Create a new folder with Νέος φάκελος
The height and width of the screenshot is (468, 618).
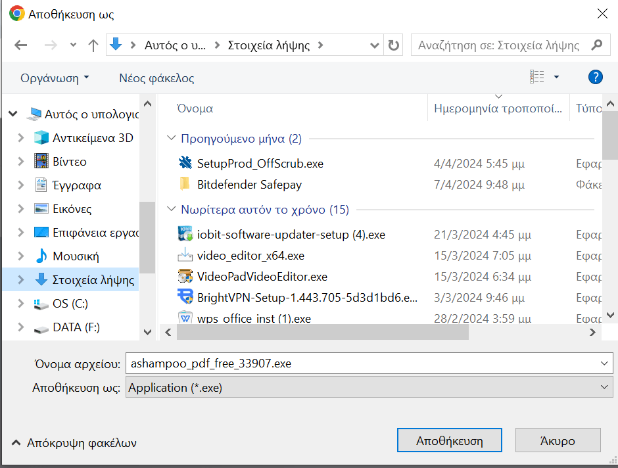coord(156,78)
